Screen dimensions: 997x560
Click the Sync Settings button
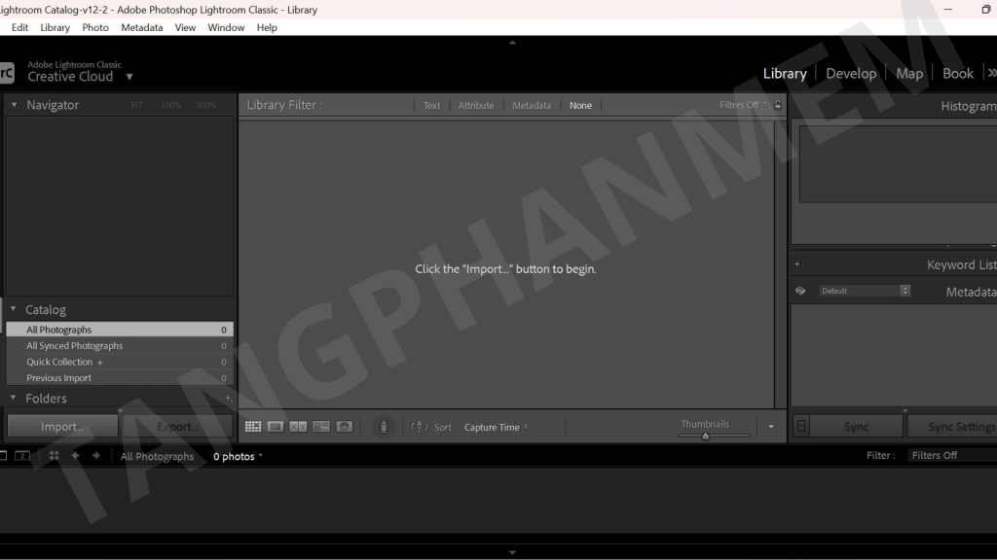[x=954, y=427]
